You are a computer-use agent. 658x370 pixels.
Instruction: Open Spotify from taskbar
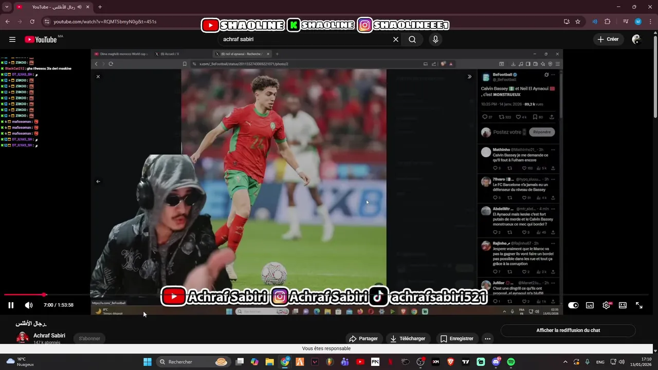(510, 362)
